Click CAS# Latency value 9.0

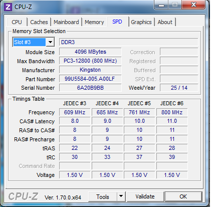coord(107,121)
